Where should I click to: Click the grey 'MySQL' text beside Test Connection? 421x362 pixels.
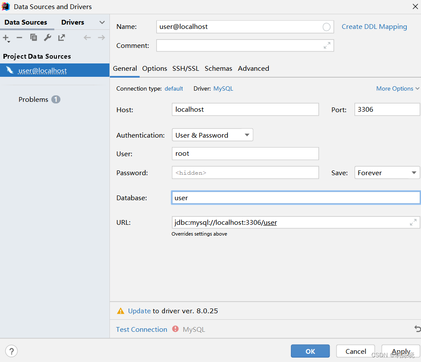click(x=193, y=330)
